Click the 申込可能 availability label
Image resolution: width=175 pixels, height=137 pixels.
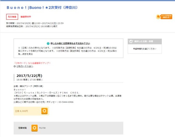pos(42,128)
